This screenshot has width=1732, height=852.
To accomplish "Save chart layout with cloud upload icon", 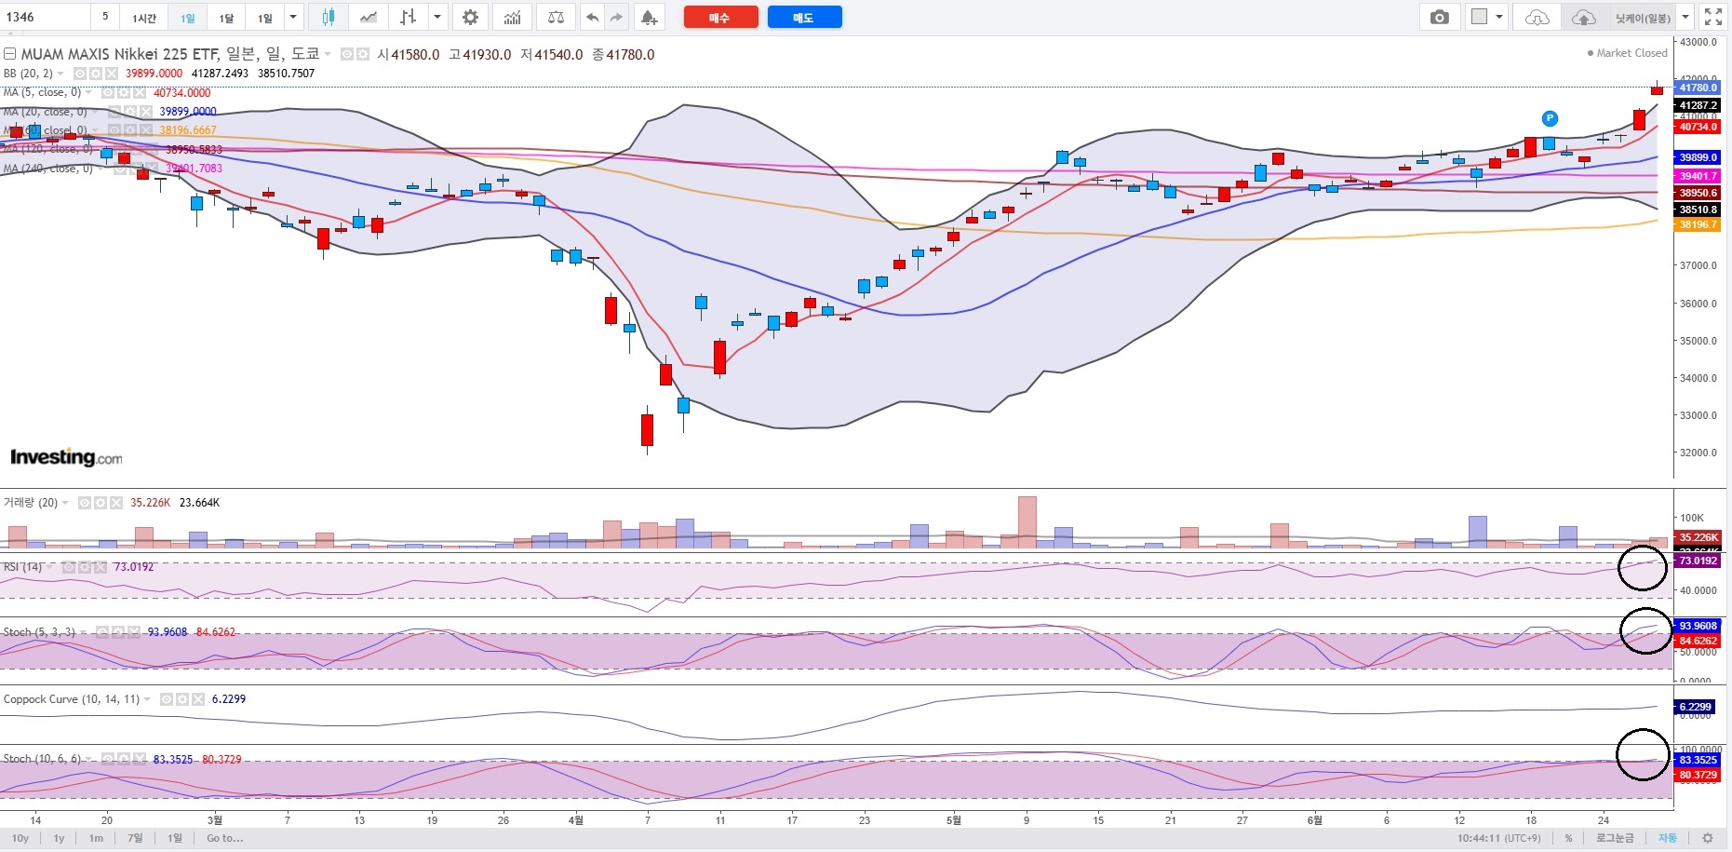I will pos(1583,17).
